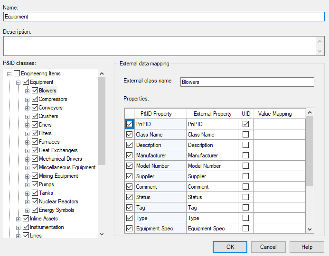
Task: Collapse the Equipment tree node
Action: click(x=19, y=82)
